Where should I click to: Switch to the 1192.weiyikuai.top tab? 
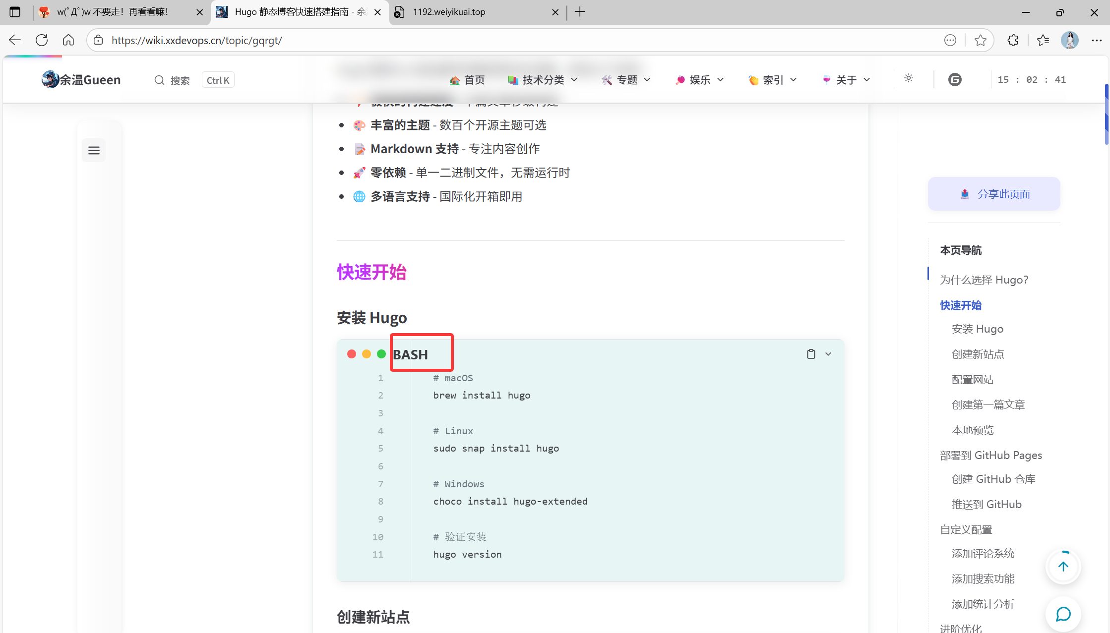449,12
